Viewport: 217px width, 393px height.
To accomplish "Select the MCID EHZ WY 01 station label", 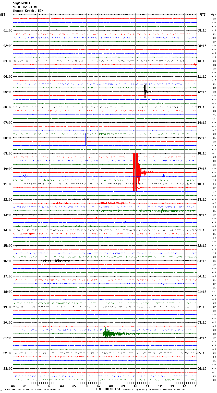I will click(x=25, y=7).
